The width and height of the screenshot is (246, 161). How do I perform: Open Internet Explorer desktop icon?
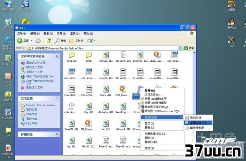click(8, 43)
